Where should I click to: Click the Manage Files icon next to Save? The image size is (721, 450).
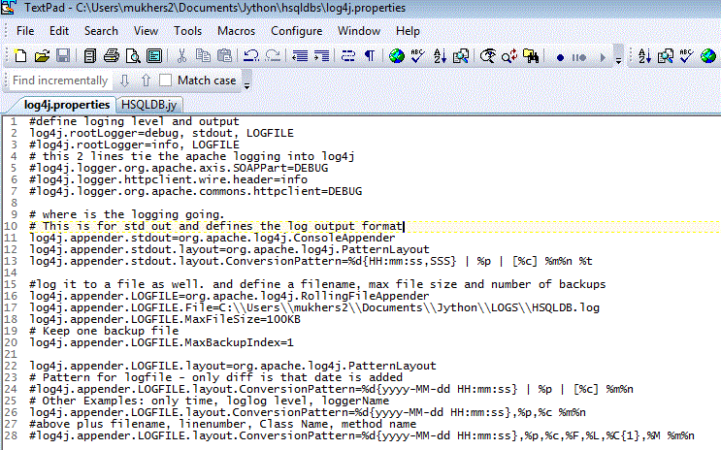tap(89, 56)
